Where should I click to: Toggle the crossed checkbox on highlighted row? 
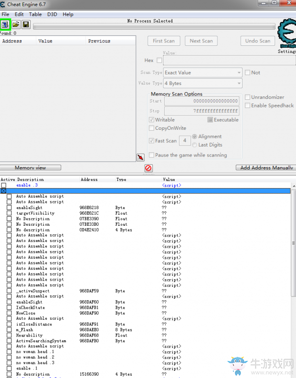4,191
